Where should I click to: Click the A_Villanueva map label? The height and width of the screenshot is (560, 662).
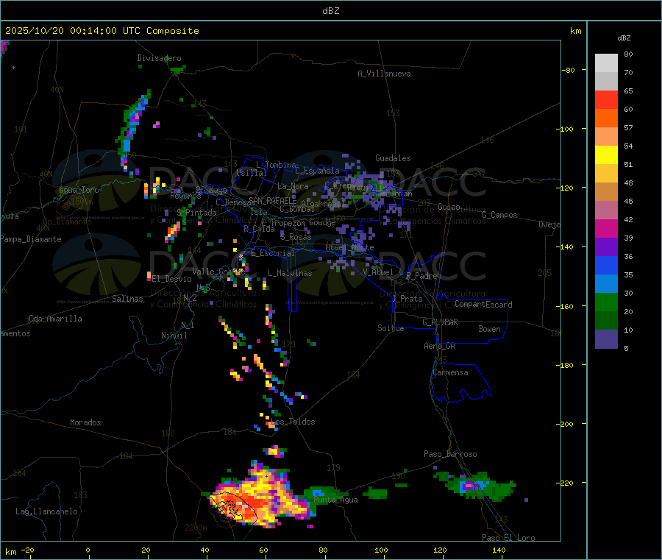[x=384, y=74]
